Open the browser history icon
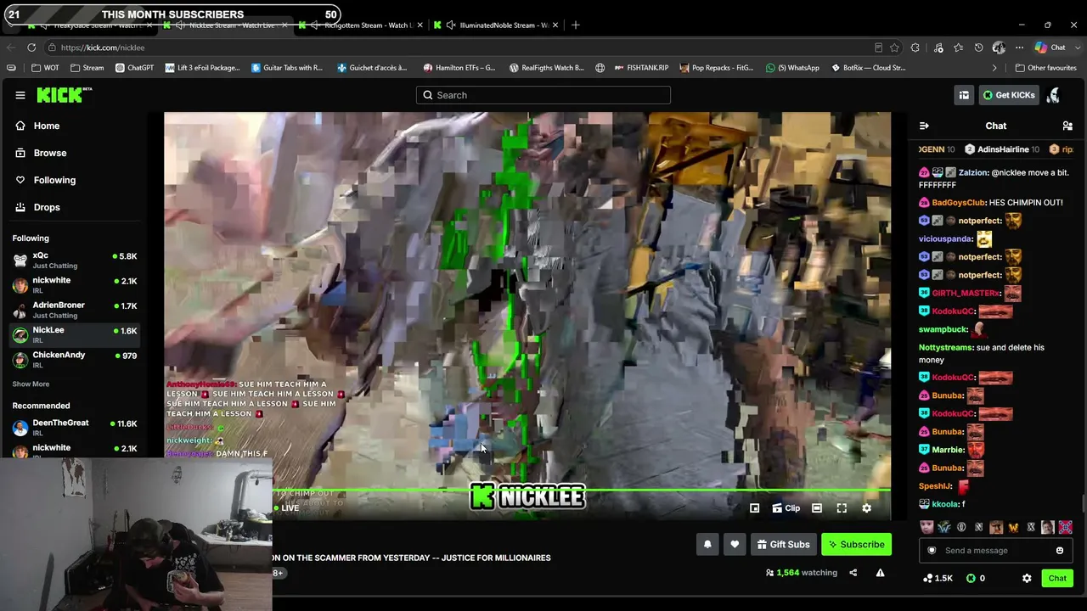The image size is (1087, 611). 978,48
